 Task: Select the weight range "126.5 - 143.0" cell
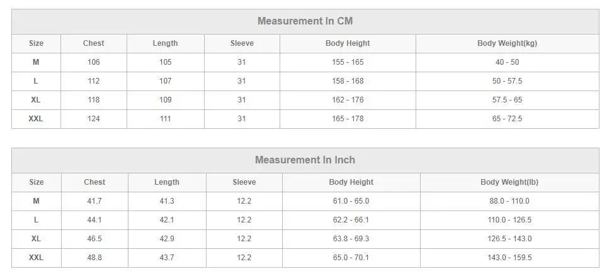[x=509, y=239]
